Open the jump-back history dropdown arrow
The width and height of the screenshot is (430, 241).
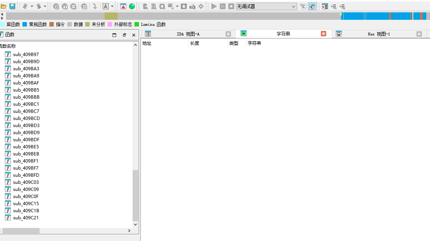tap(32, 6)
